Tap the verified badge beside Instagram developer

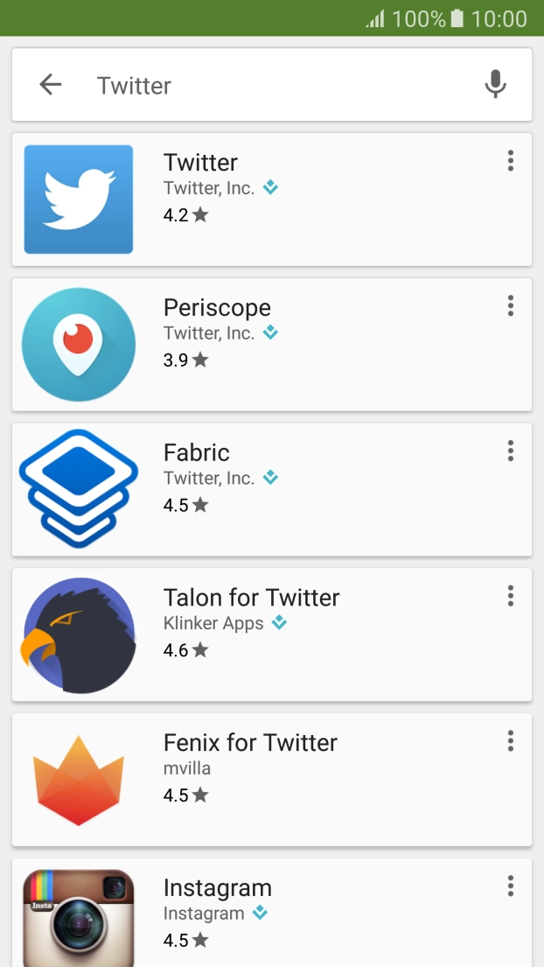click(x=260, y=913)
